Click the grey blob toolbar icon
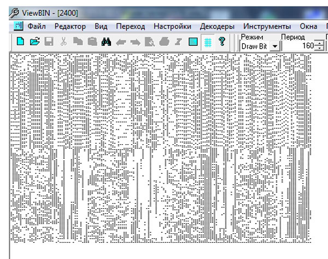This screenshot has width=328, height=259. point(164,42)
